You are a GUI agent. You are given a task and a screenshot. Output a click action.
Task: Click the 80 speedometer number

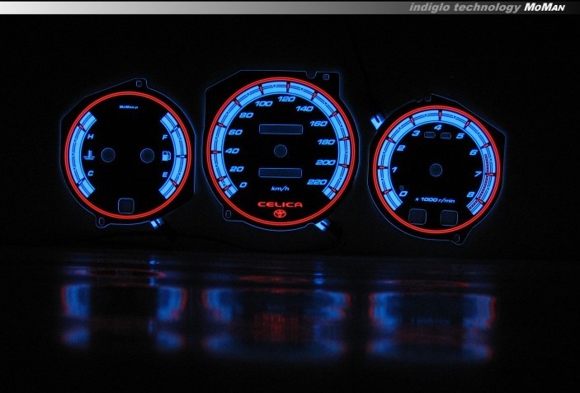pos(247,115)
